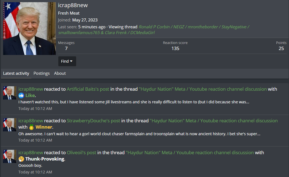Screen dimensions: 289x177
Task: Open Oliveoil's post link
Action: [x=81, y=153]
